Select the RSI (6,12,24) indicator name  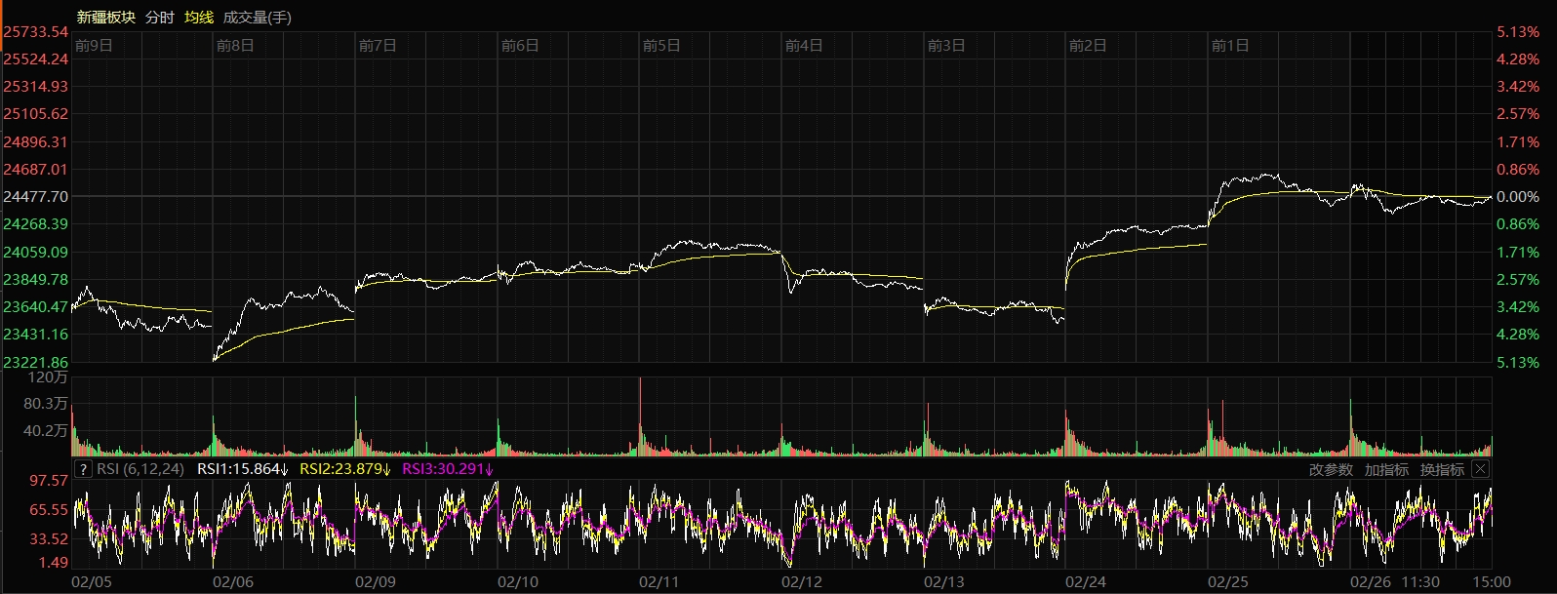140,469
